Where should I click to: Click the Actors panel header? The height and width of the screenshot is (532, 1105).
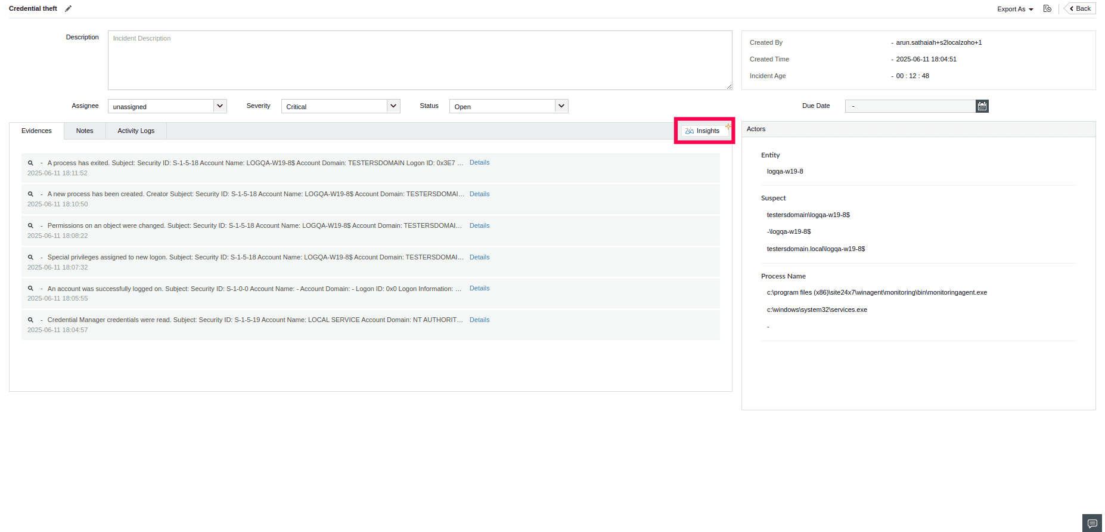pos(918,129)
